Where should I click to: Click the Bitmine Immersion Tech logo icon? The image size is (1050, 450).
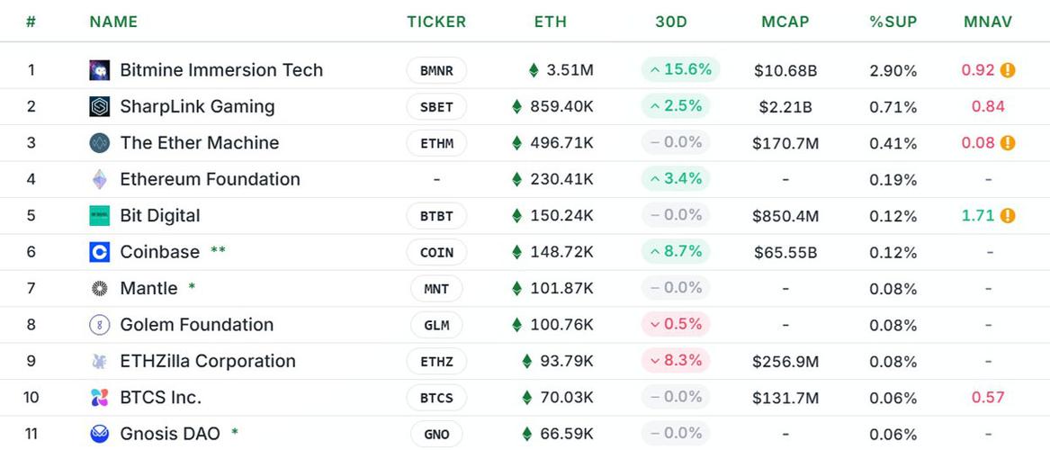[100, 70]
